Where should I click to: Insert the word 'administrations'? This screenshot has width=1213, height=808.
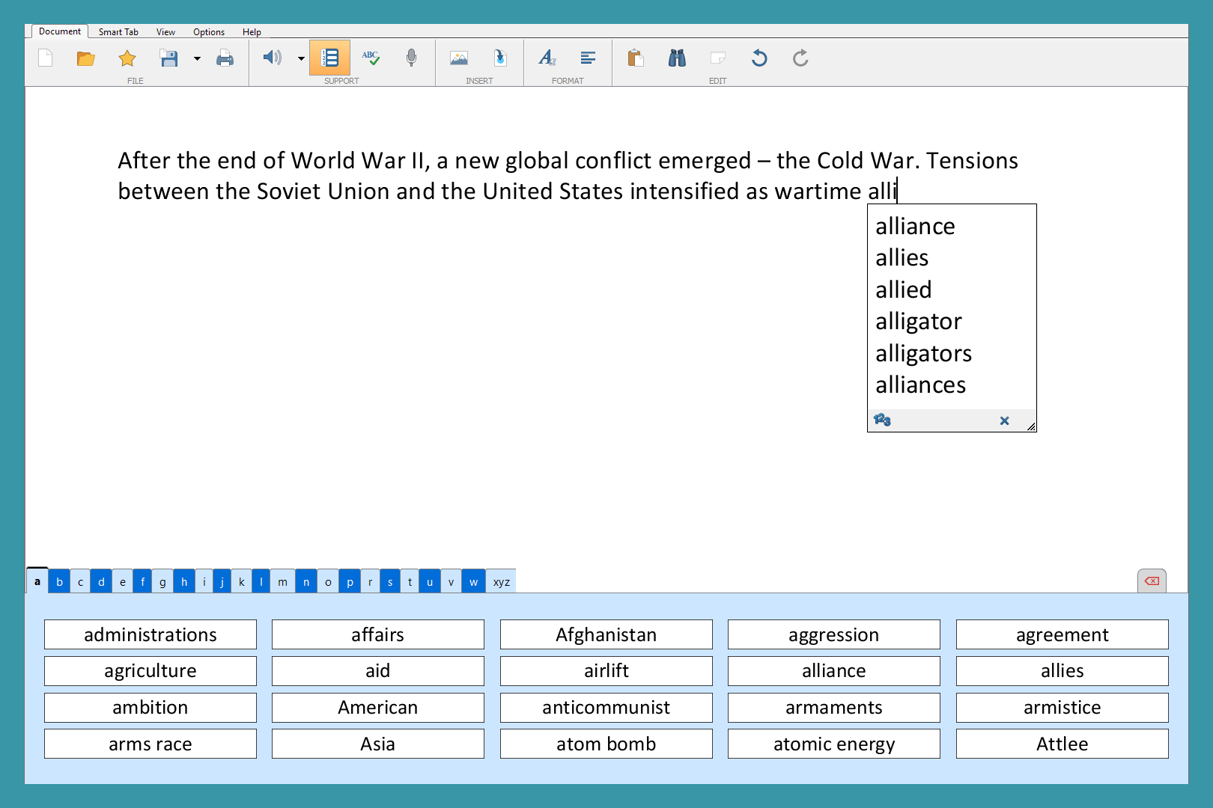point(151,634)
